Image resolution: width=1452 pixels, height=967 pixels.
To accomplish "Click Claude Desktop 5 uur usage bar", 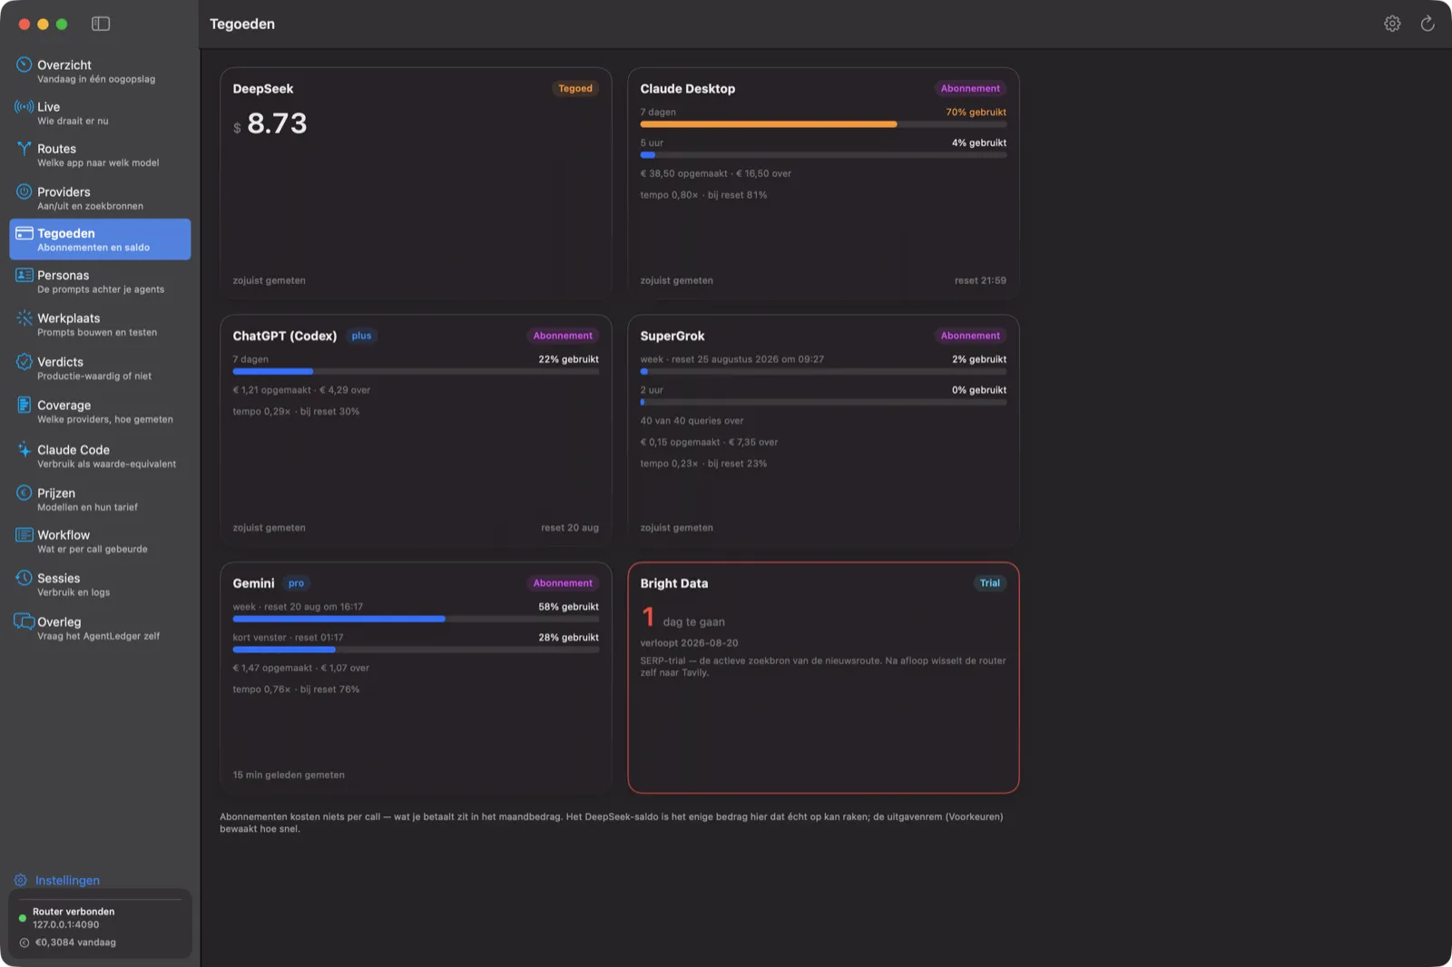I will [823, 155].
